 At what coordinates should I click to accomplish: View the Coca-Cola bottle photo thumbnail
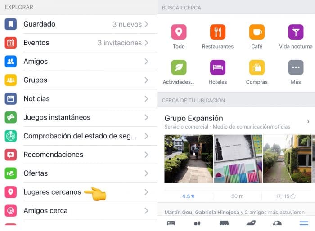[238, 159]
